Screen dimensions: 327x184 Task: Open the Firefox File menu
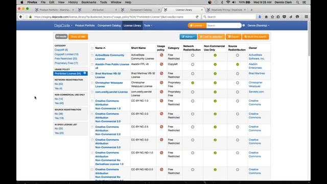pos(43,2)
